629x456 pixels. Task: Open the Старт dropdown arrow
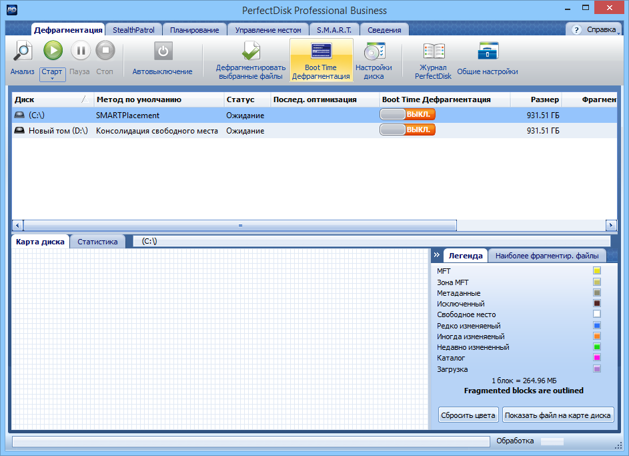pyautogui.click(x=52, y=79)
